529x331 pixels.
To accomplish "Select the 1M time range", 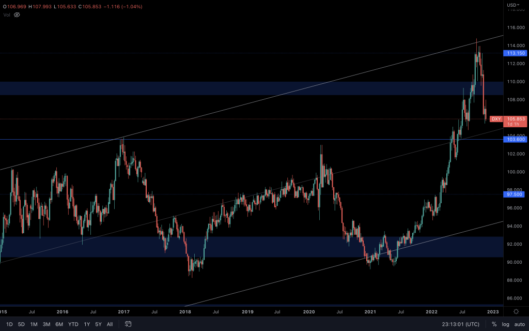I will 34,324.
